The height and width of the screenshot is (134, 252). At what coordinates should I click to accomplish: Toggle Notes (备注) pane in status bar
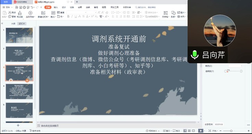pos(166,131)
